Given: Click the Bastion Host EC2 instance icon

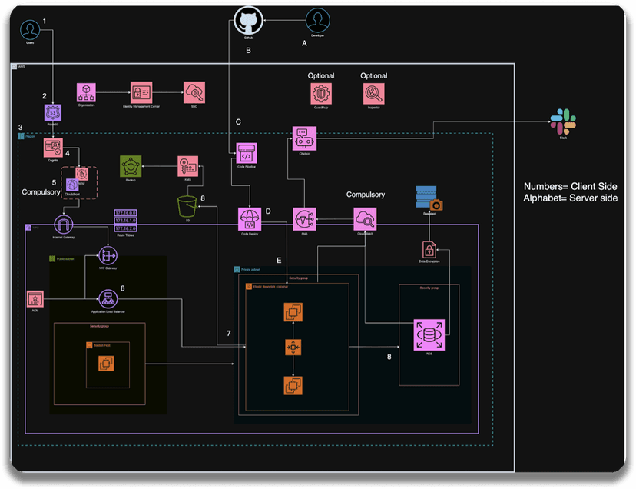Looking at the screenshot, I should tap(106, 364).
